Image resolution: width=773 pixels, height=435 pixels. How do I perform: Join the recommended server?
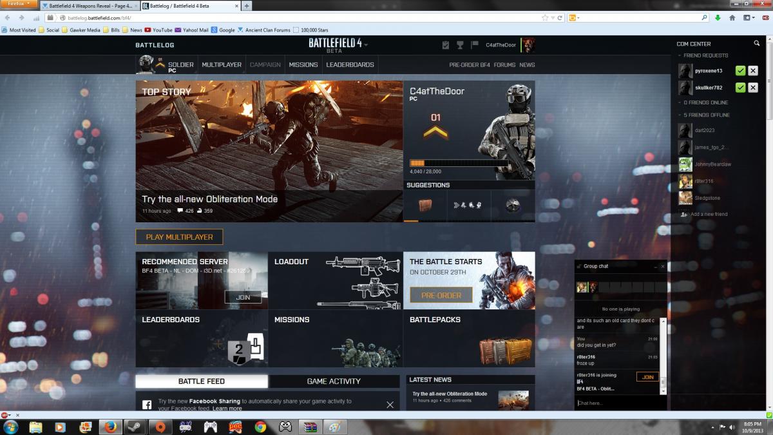point(243,297)
